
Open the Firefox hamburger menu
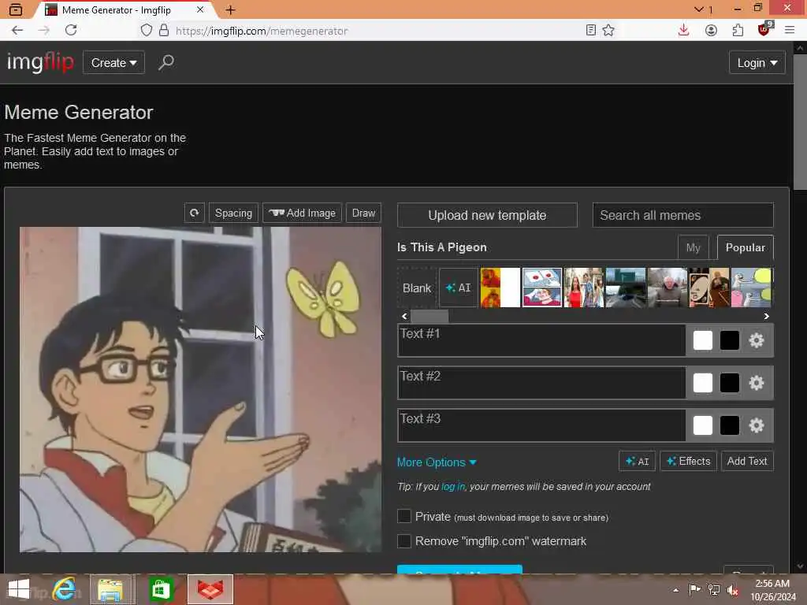[790, 31]
